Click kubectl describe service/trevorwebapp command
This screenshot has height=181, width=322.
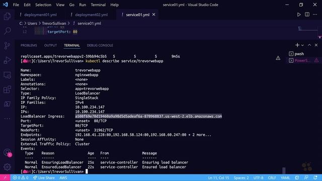(124, 61)
